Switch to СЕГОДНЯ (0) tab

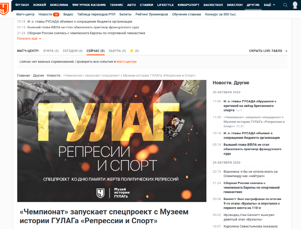[73, 51]
